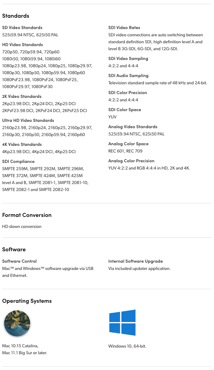Click the 4K Video Standards label
214x370 pixels.
22,144
